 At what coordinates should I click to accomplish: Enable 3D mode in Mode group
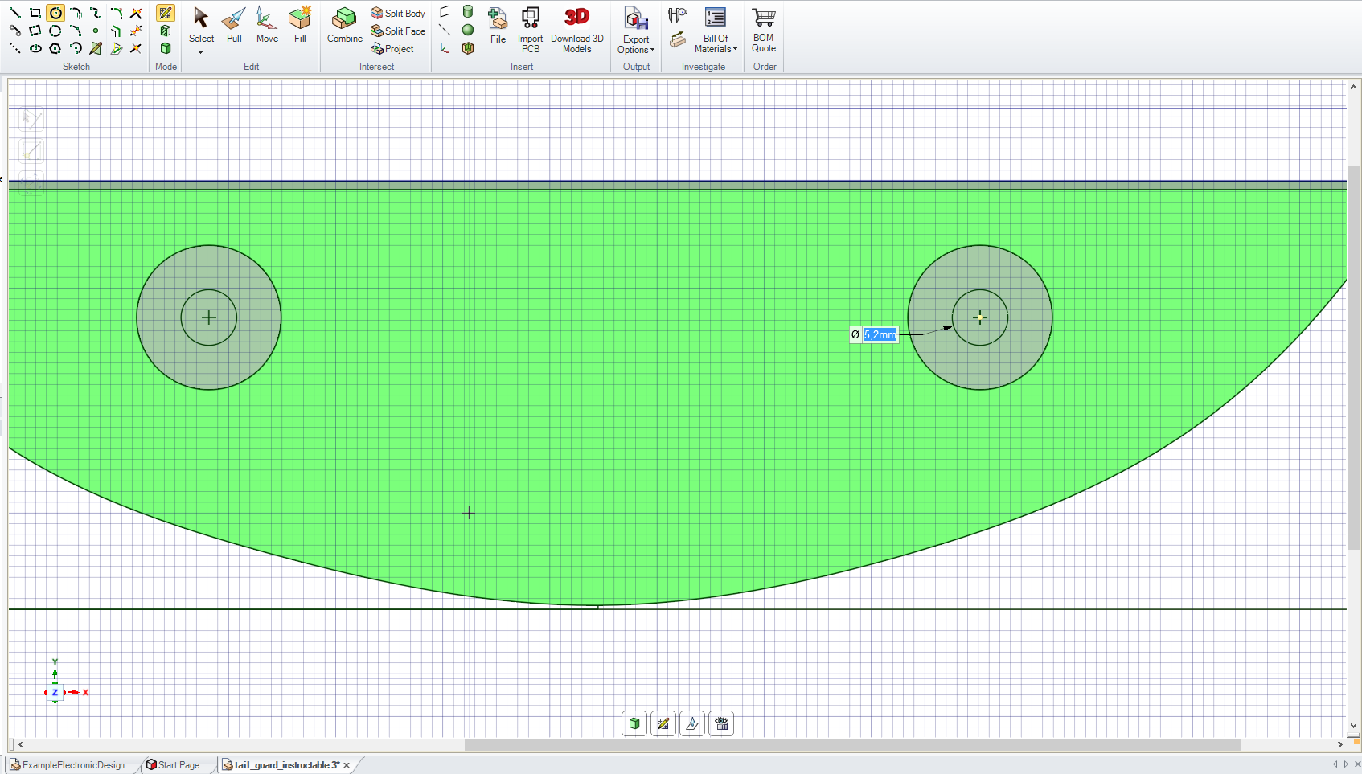point(165,48)
